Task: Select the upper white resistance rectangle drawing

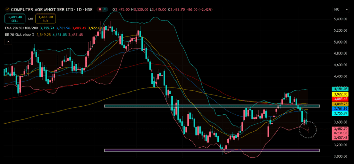Action: point(212,106)
